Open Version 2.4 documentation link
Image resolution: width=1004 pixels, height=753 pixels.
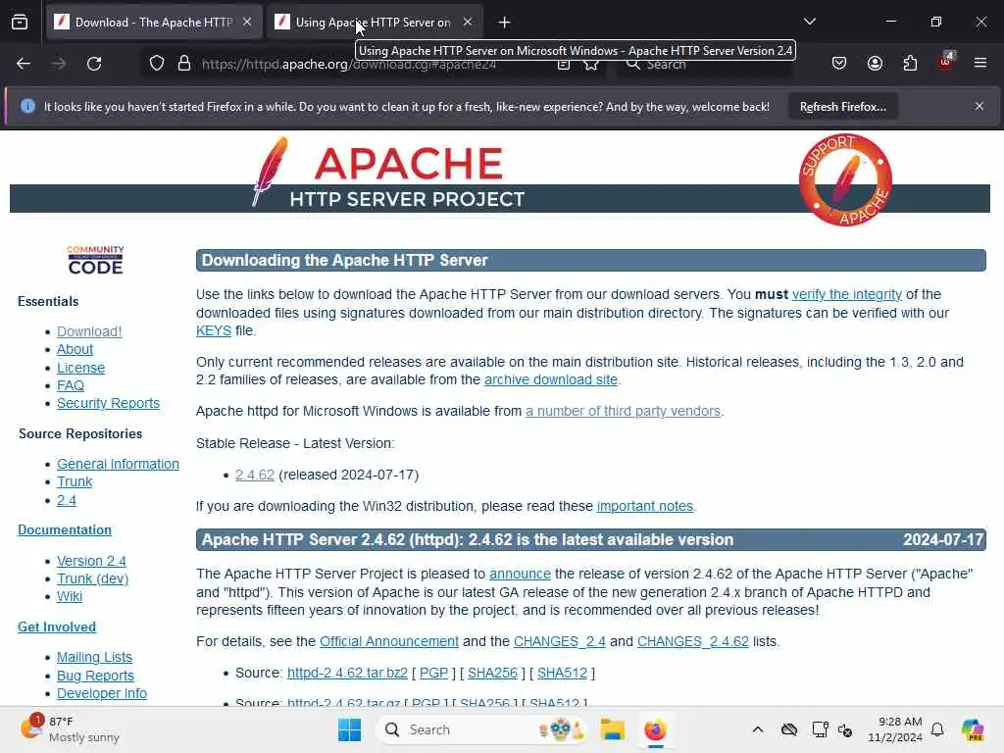(x=91, y=562)
